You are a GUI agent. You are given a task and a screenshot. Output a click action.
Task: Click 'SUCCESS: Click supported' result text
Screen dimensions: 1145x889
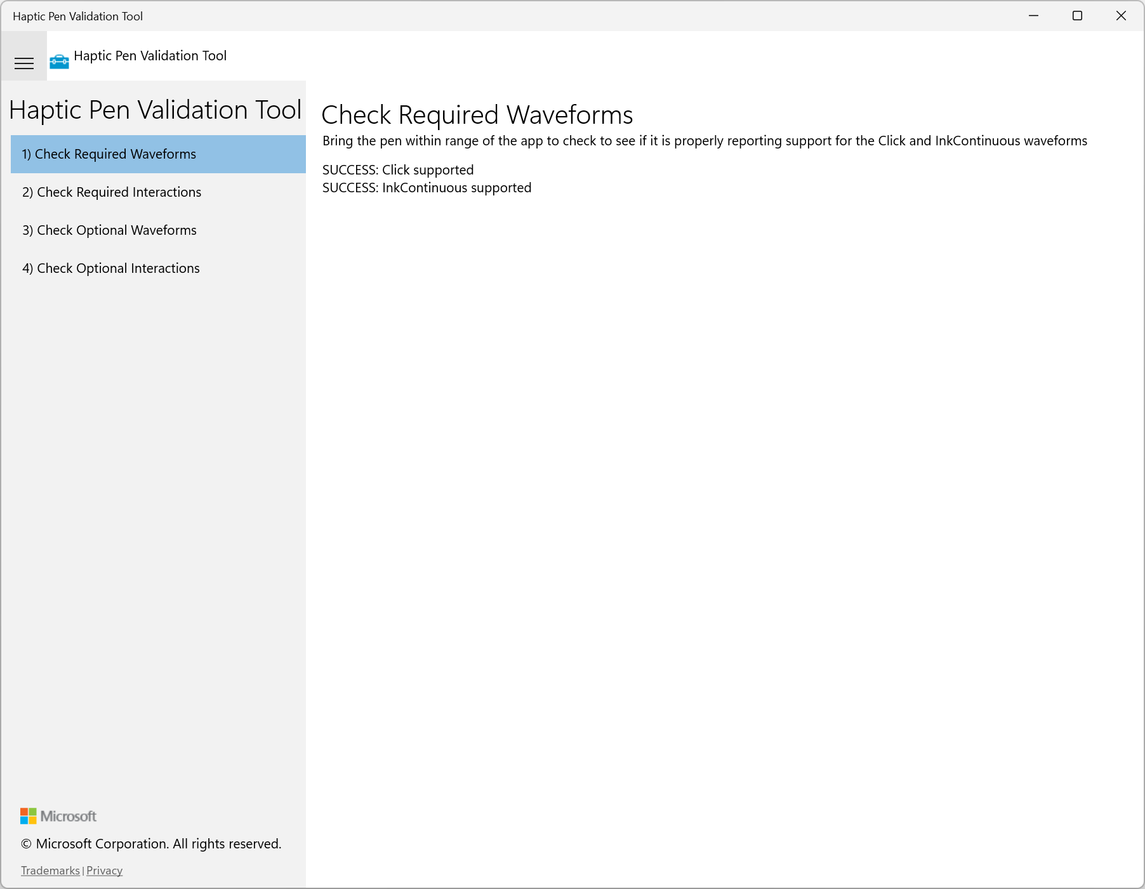[x=398, y=170]
